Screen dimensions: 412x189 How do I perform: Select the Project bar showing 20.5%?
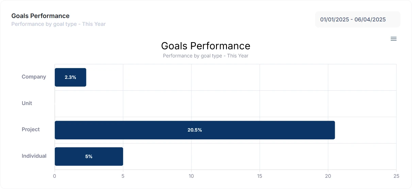coord(195,130)
